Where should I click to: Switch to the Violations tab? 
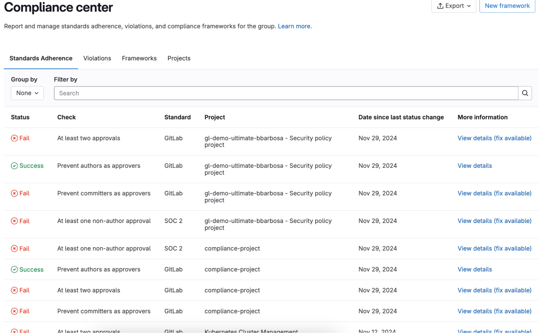97,58
